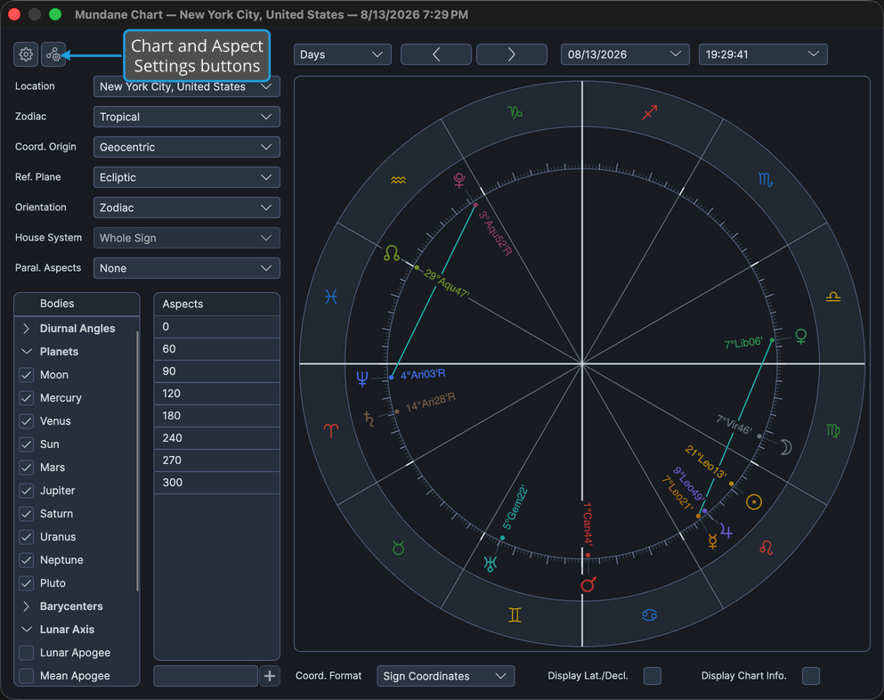884x700 pixels.
Task: Enable the Mean Apogee checkbox
Action: tap(27, 676)
